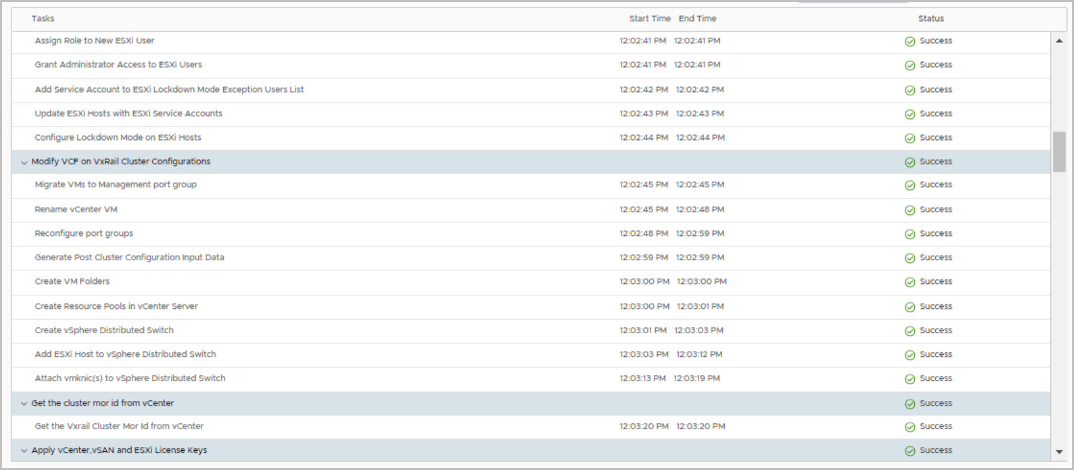
Task: Collapse Get the cluster mor id from vCenter
Action: [x=24, y=403]
